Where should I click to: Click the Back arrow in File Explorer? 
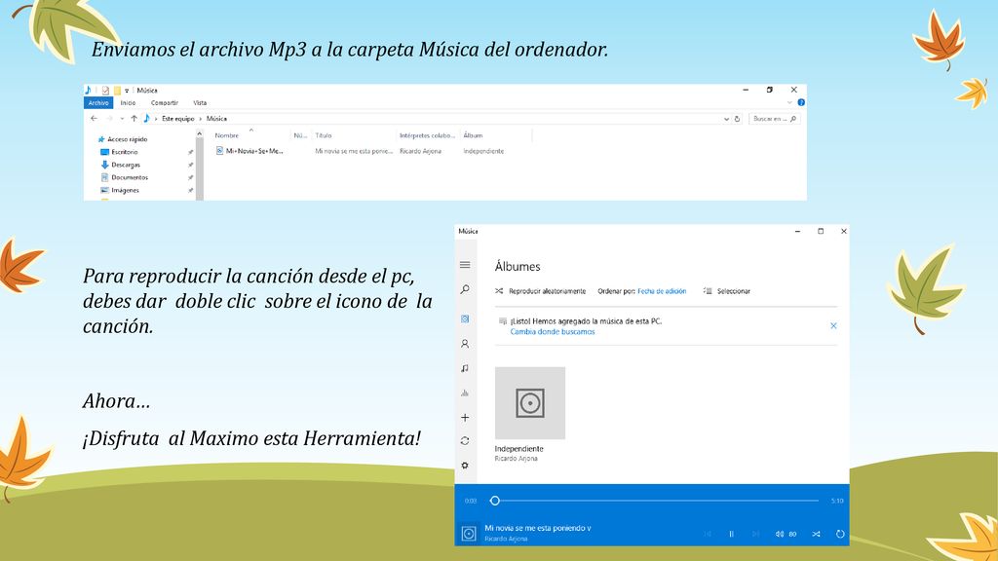click(95, 118)
